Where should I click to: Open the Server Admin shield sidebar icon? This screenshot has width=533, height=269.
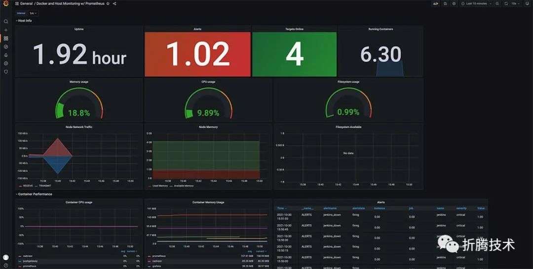click(6, 71)
